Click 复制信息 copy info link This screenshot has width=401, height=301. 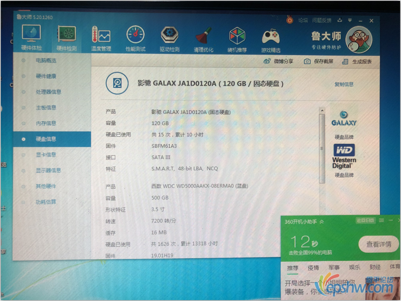pos(344,84)
